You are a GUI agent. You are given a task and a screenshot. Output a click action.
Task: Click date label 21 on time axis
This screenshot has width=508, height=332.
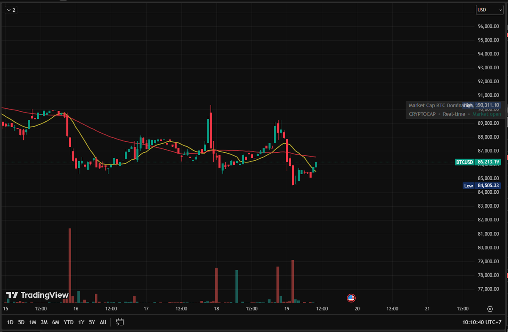pyautogui.click(x=428, y=309)
